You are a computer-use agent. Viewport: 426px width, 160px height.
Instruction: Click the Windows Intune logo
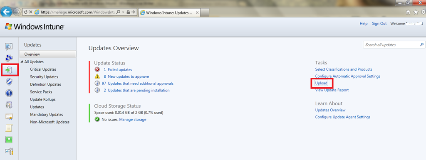point(34,27)
